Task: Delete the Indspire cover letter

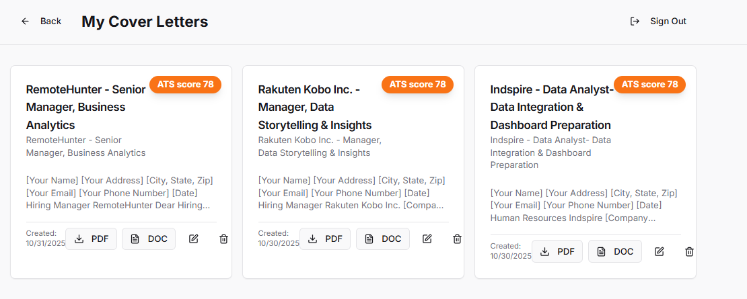Action: [x=689, y=251]
